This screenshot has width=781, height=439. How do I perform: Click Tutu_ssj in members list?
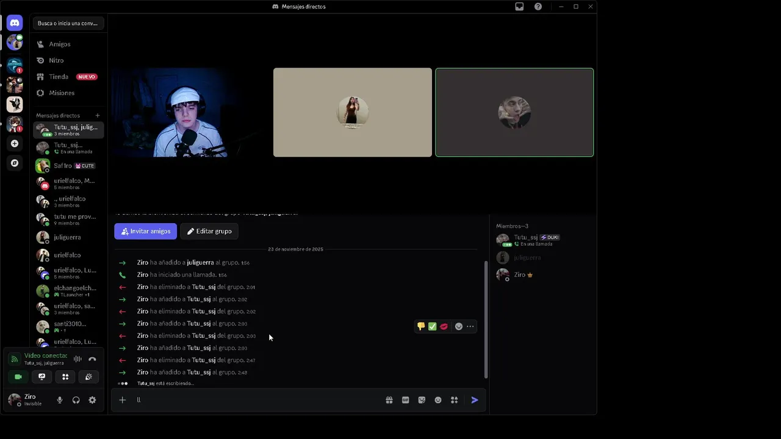(x=543, y=240)
